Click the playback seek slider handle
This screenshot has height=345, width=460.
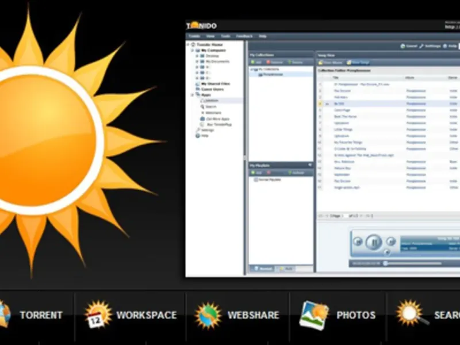click(386, 263)
